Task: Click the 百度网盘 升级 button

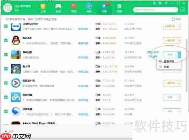Action: [170, 97]
